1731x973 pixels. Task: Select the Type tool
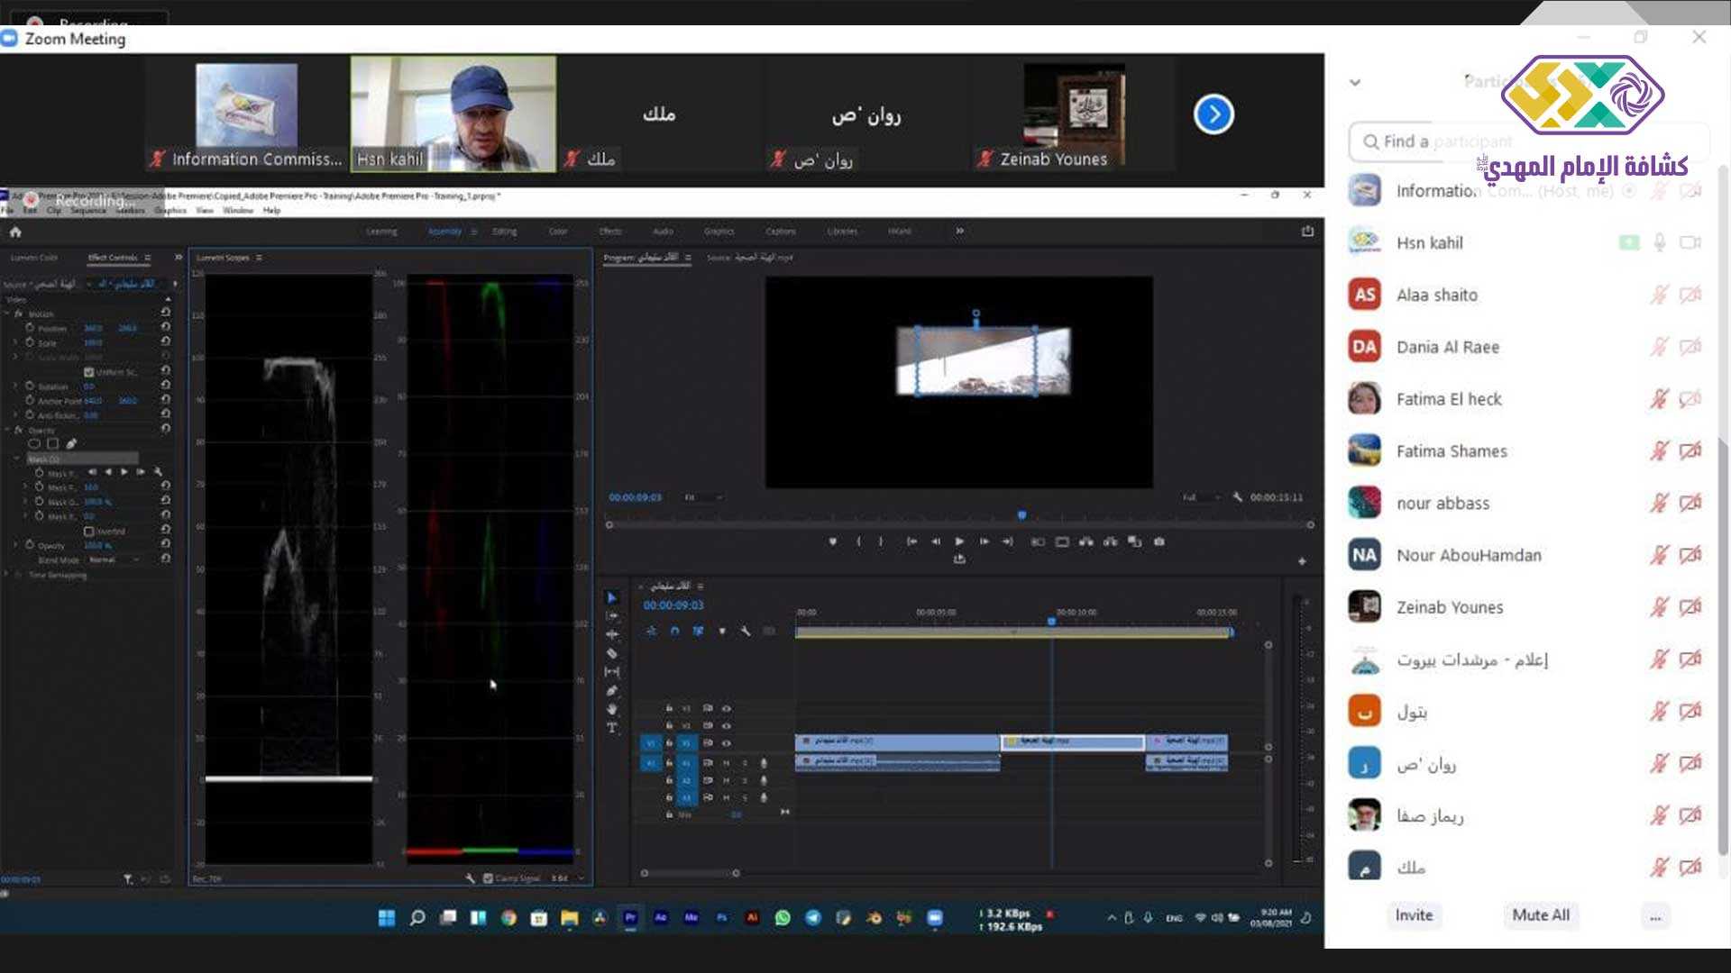point(612,728)
